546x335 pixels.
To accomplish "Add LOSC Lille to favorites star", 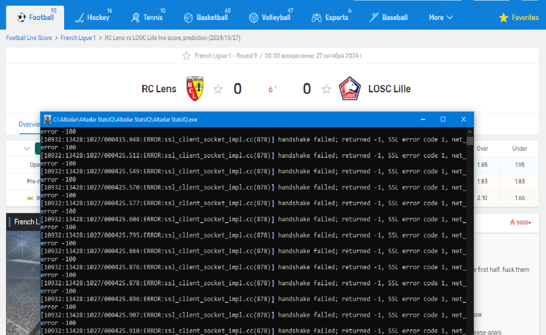I will (x=326, y=89).
